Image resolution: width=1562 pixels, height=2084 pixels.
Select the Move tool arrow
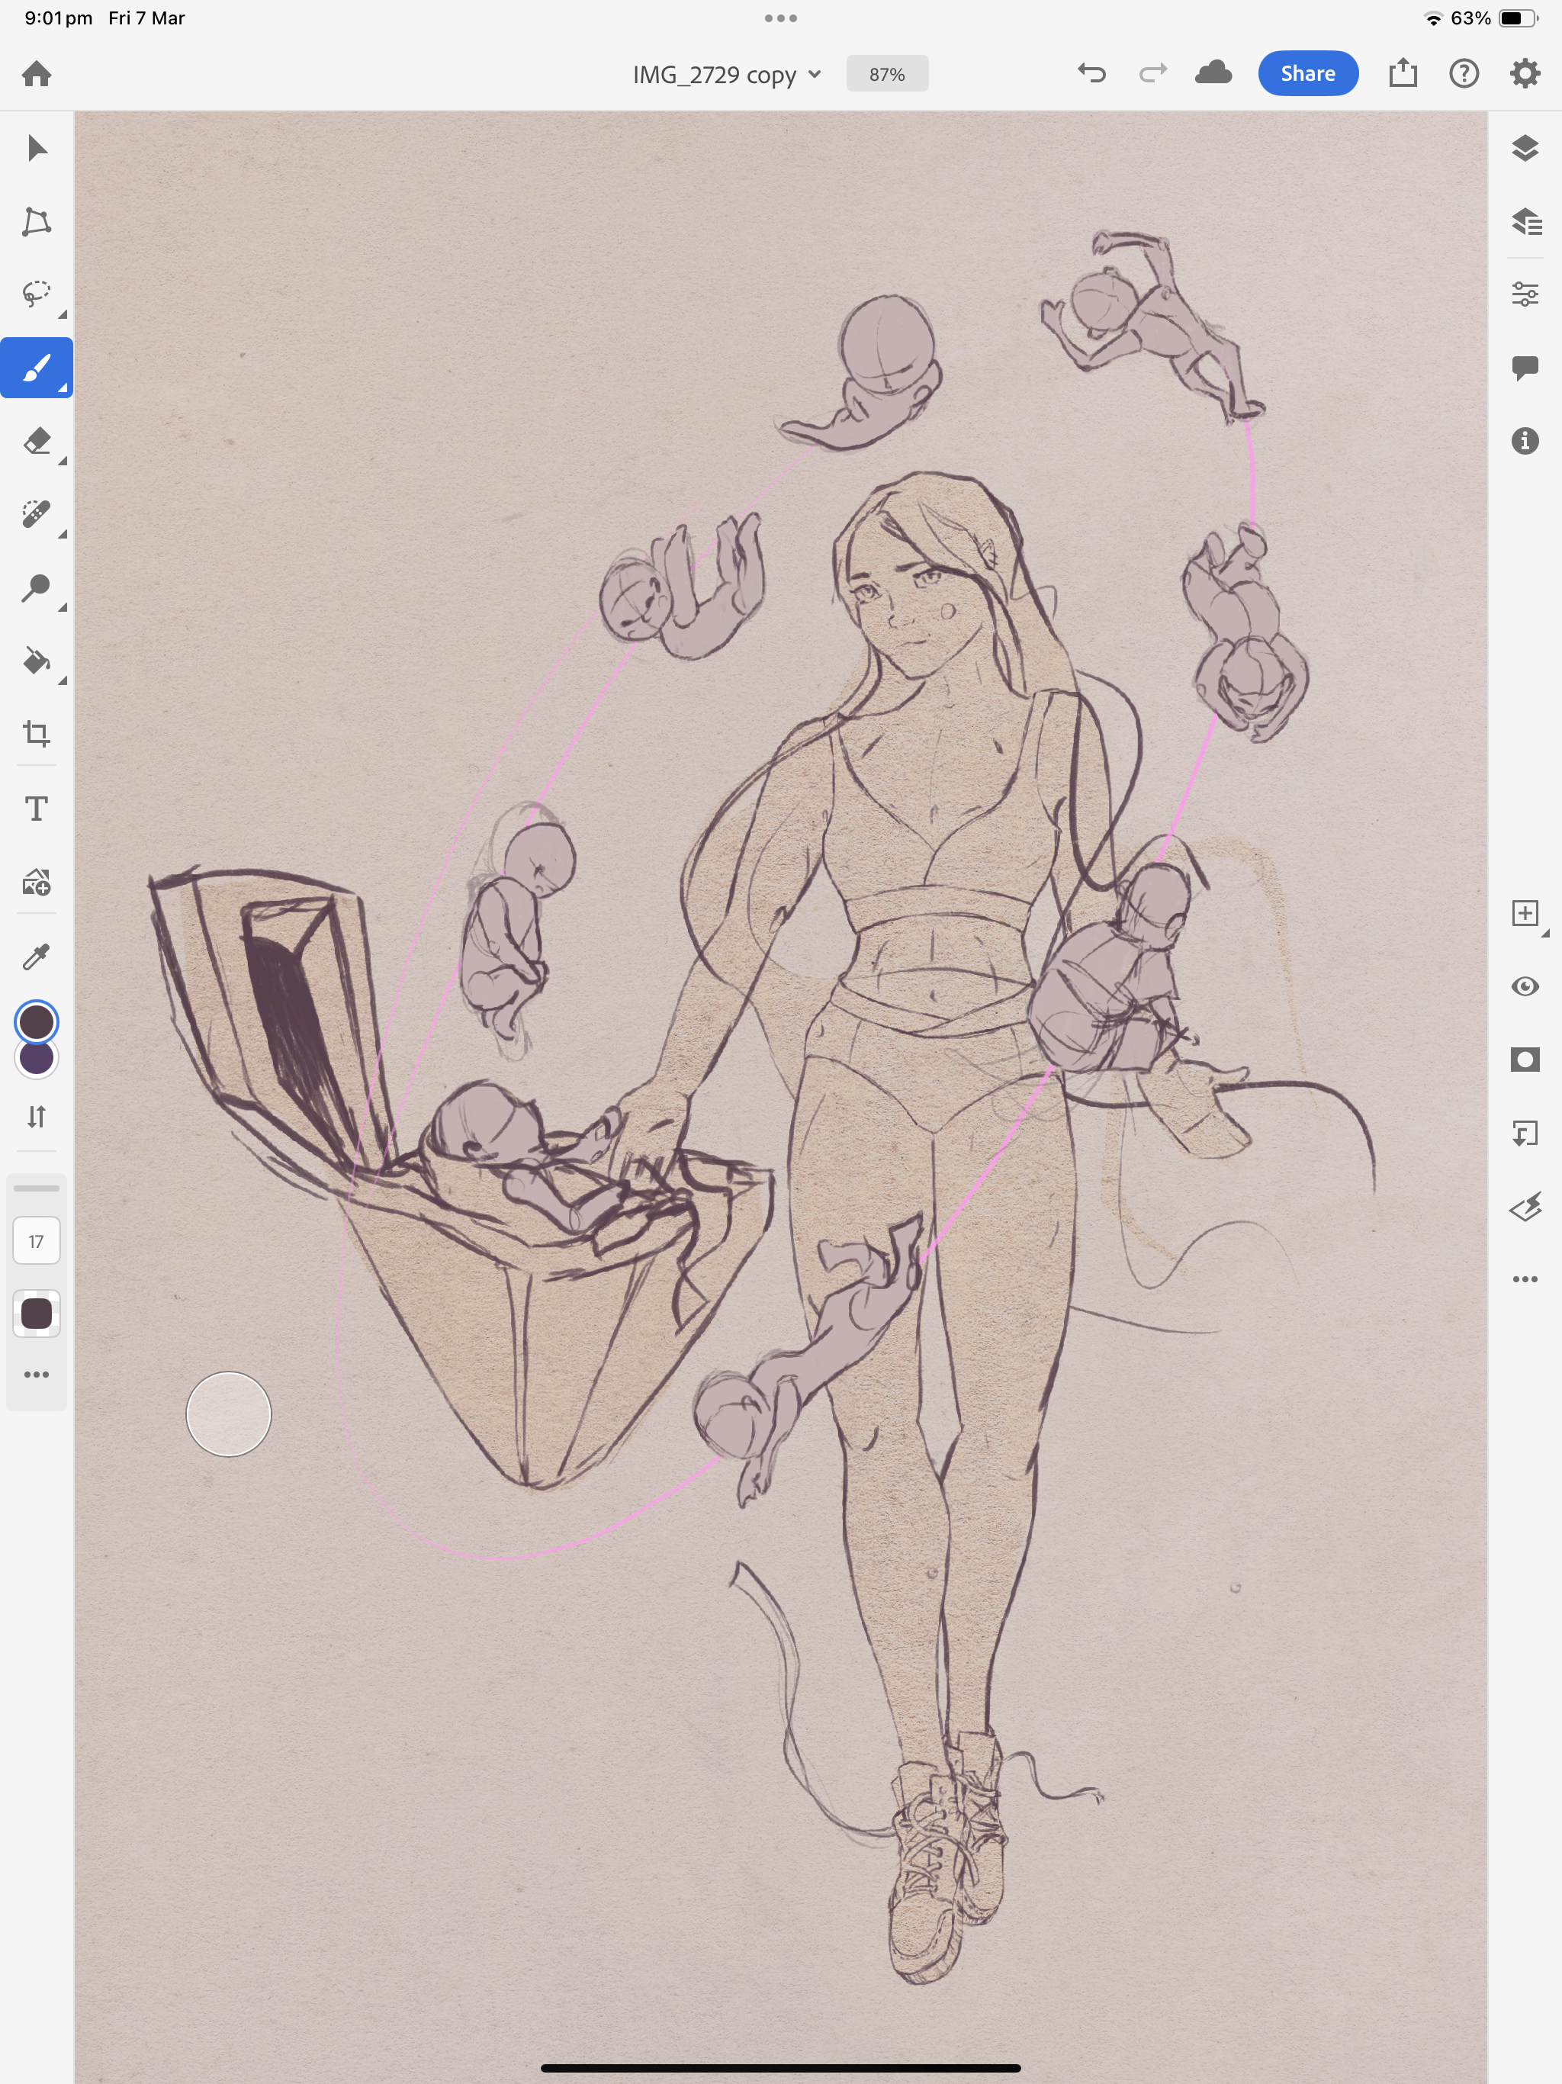[x=36, y=148]
